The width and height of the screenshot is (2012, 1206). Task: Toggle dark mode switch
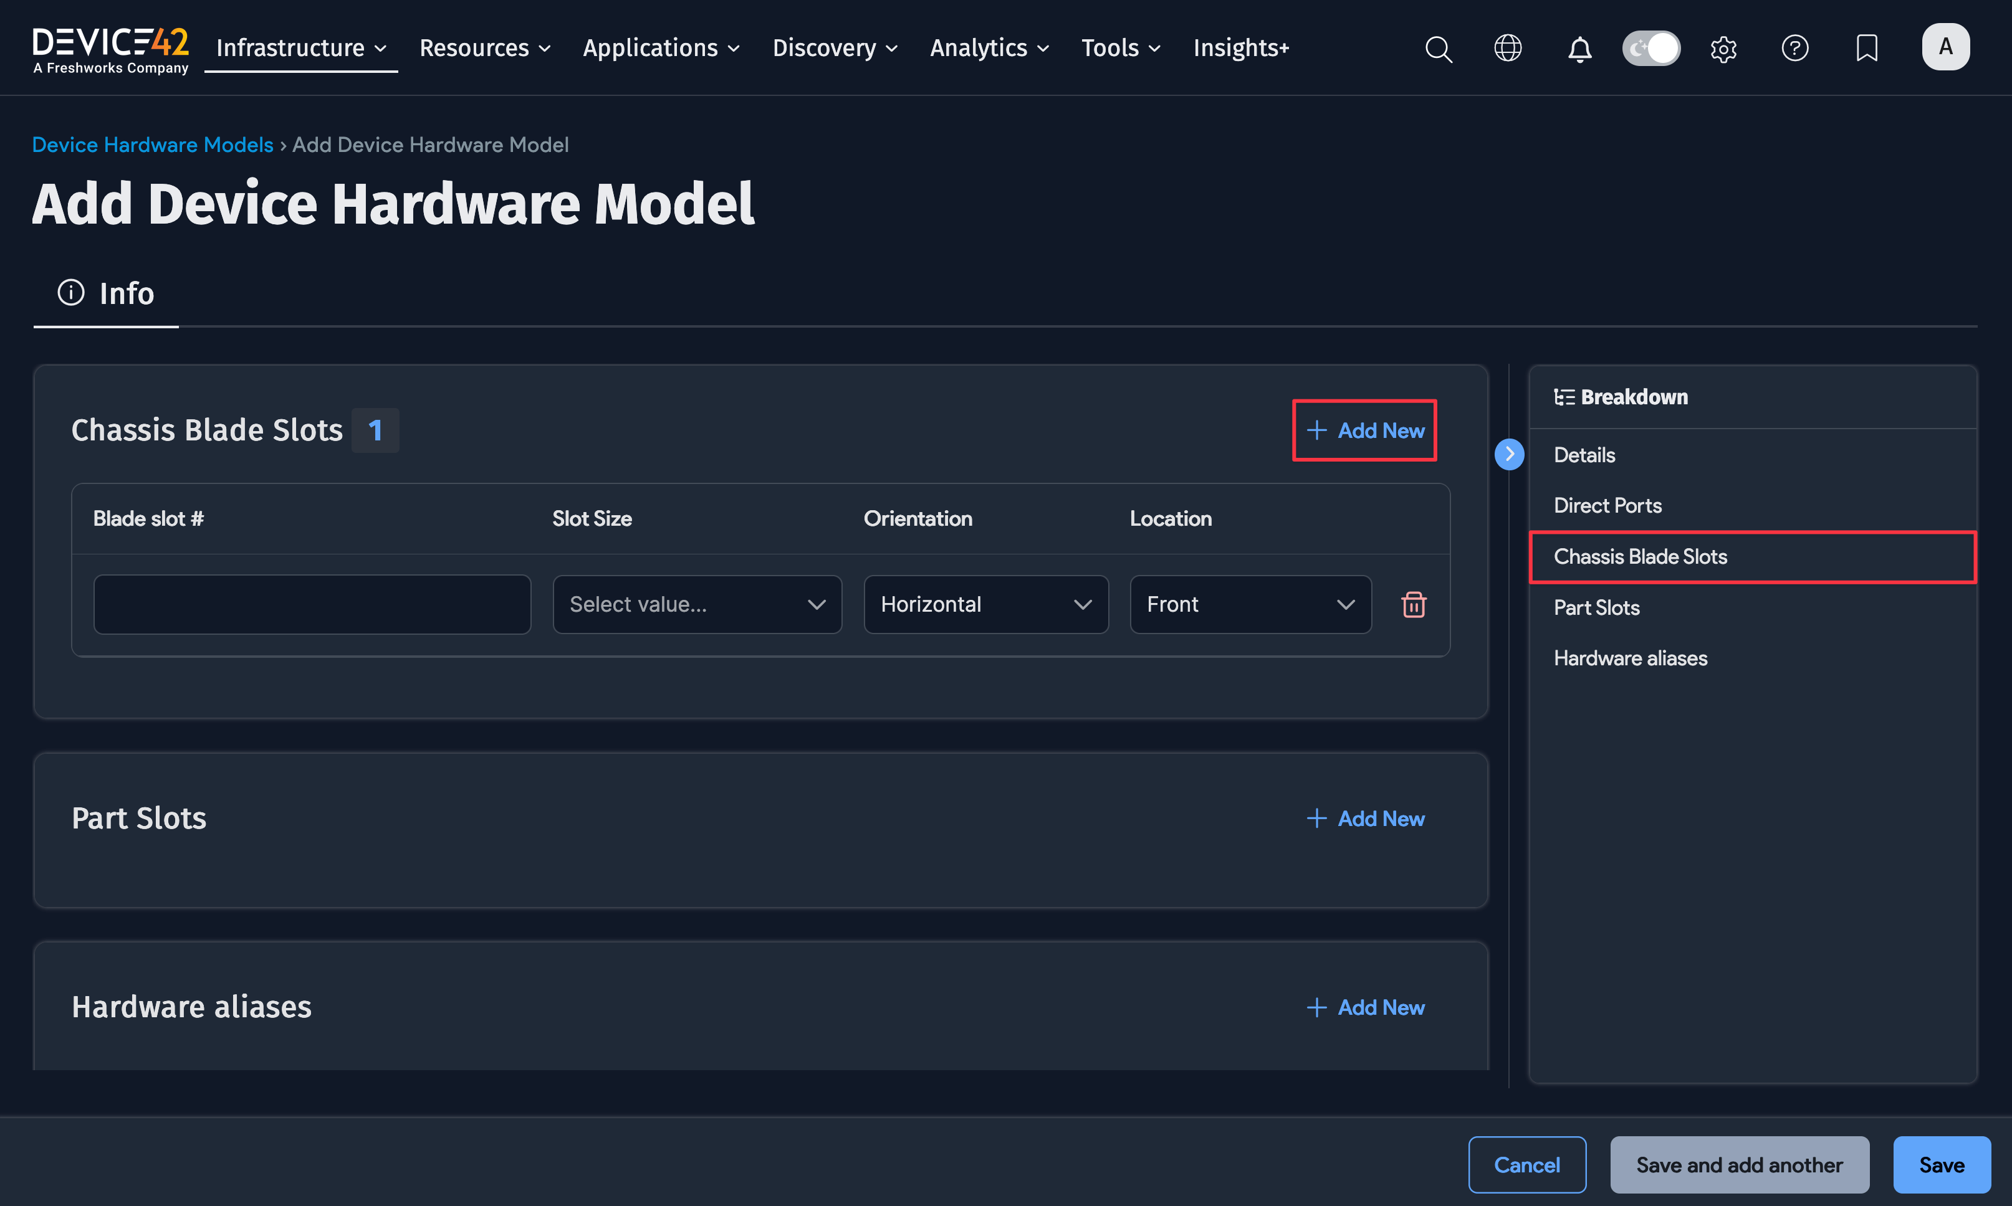tap(1651, 48)
